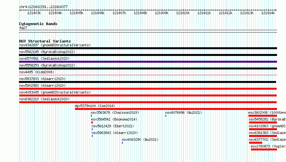Click the red bar under dgv5379n100
The height and width of the screenshot is (162, 286).
pos(176,109)
